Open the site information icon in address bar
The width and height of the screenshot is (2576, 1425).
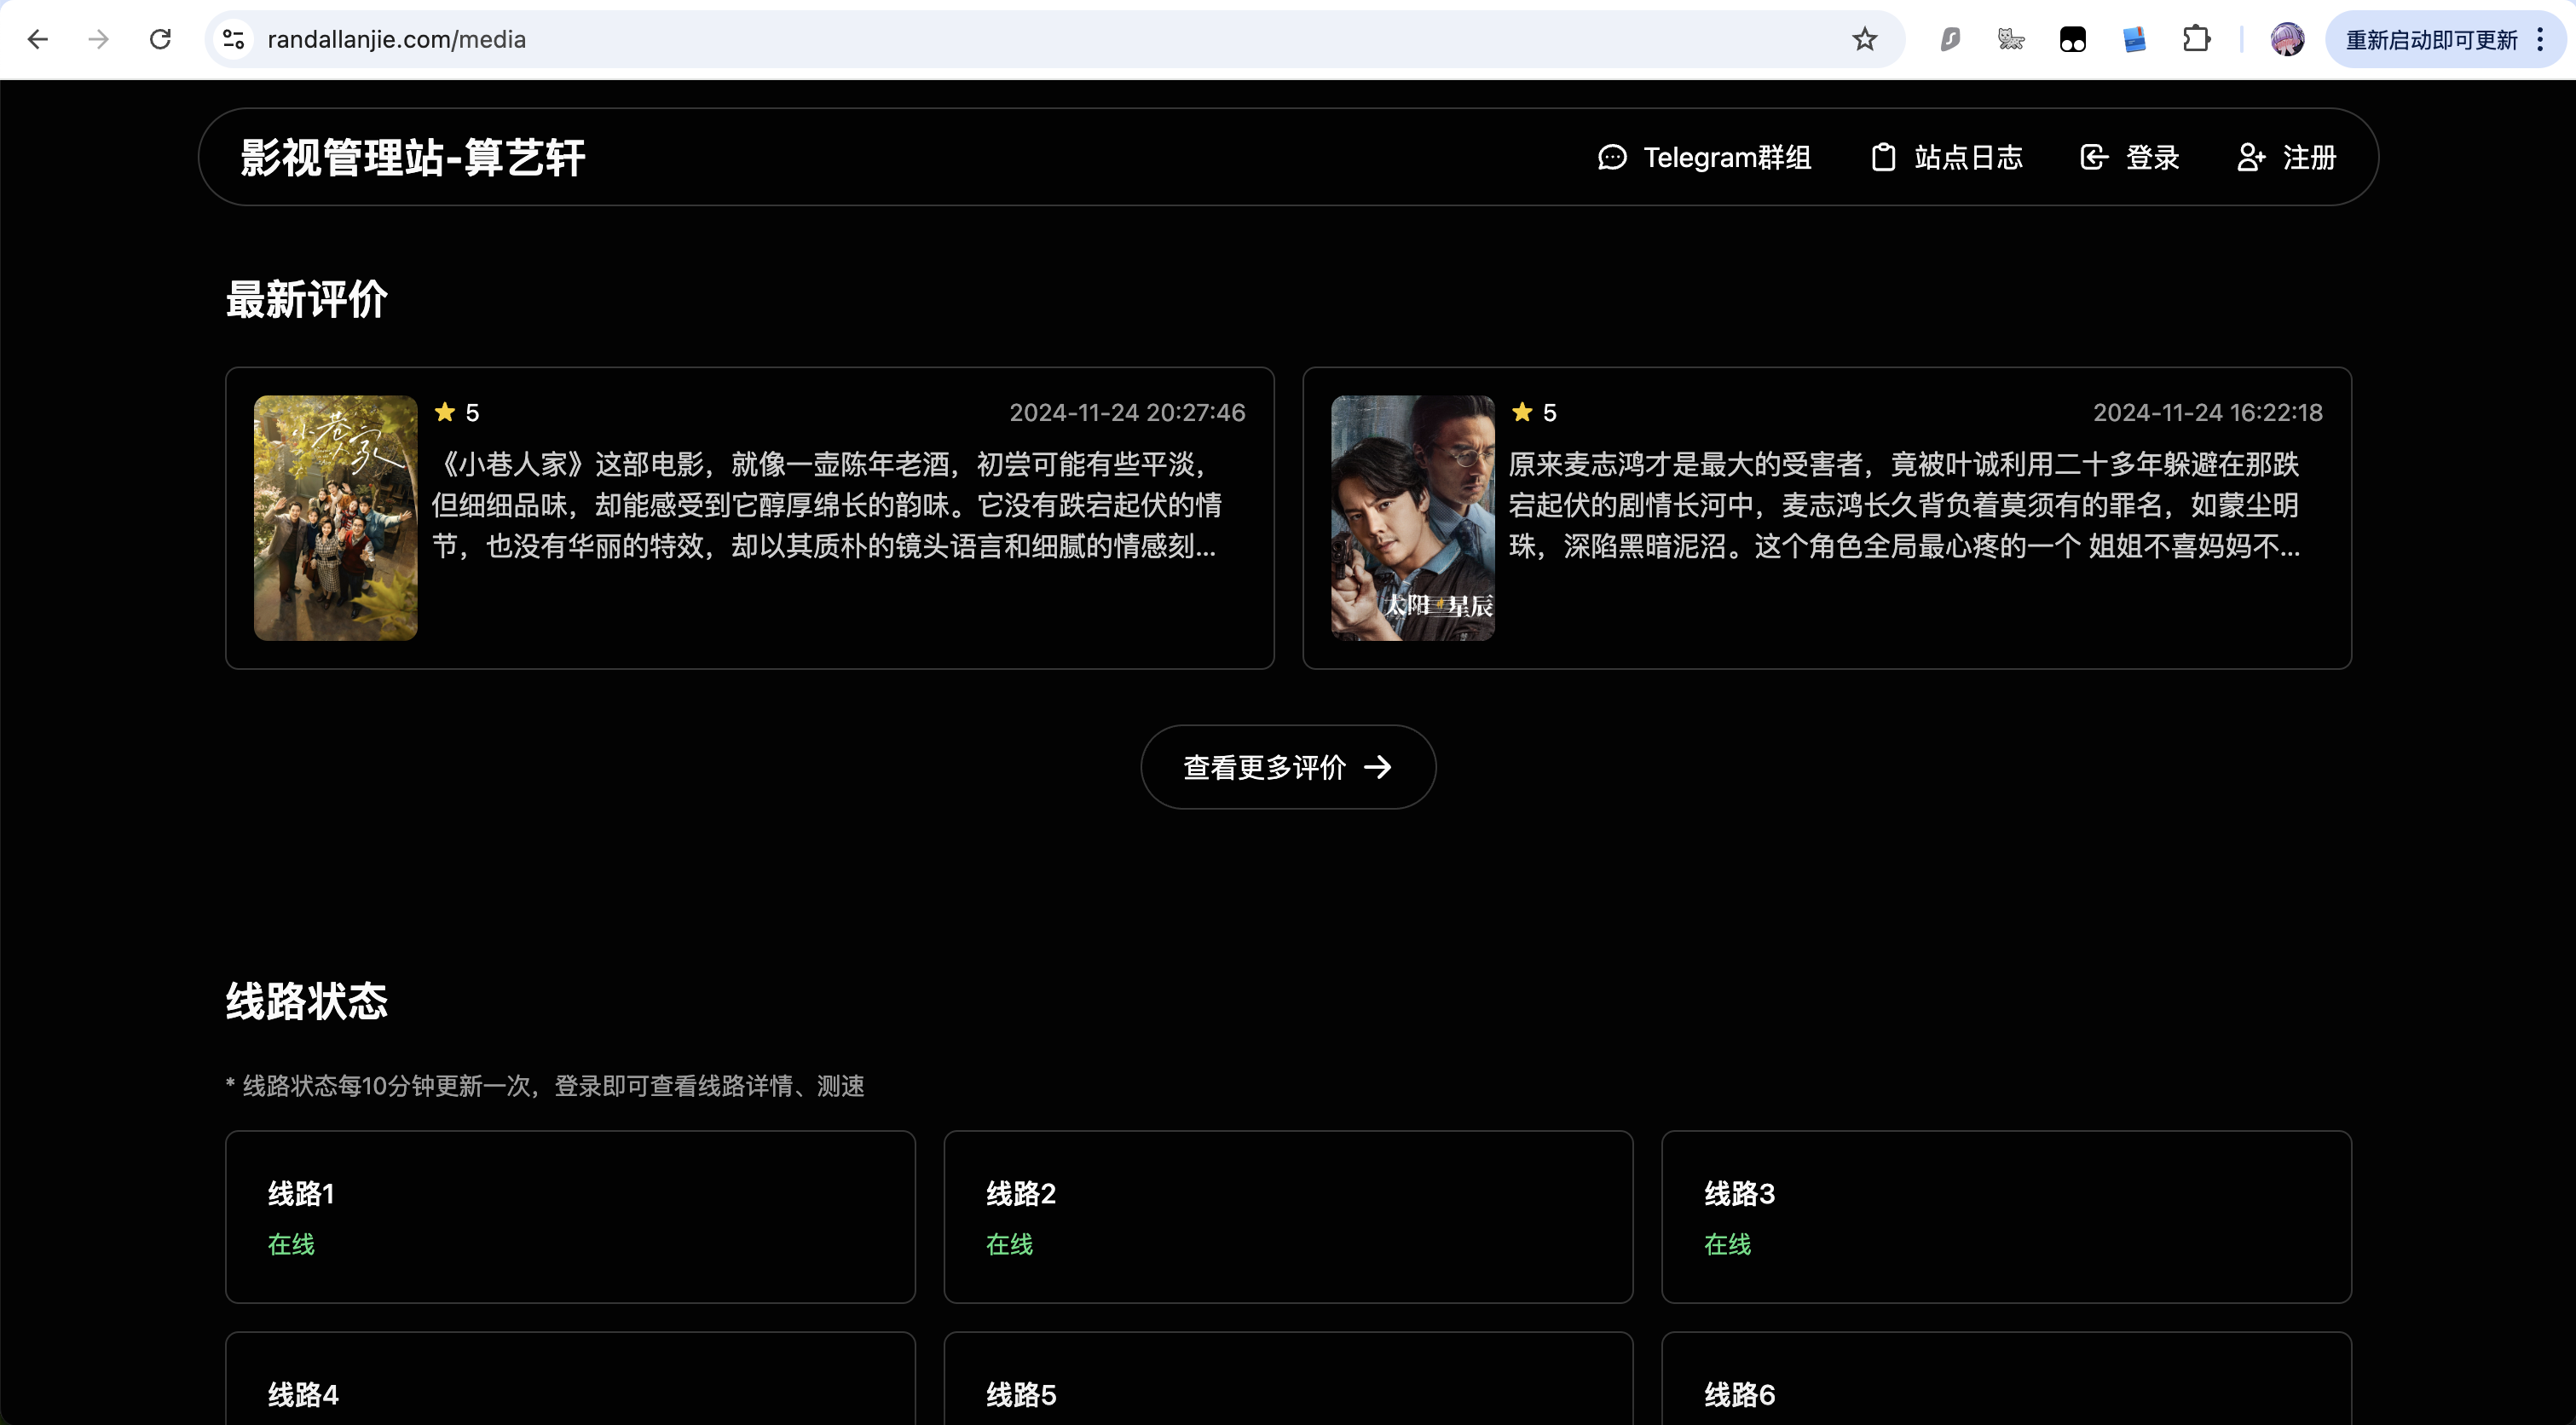pyautogui.click(x=233, y=39)
